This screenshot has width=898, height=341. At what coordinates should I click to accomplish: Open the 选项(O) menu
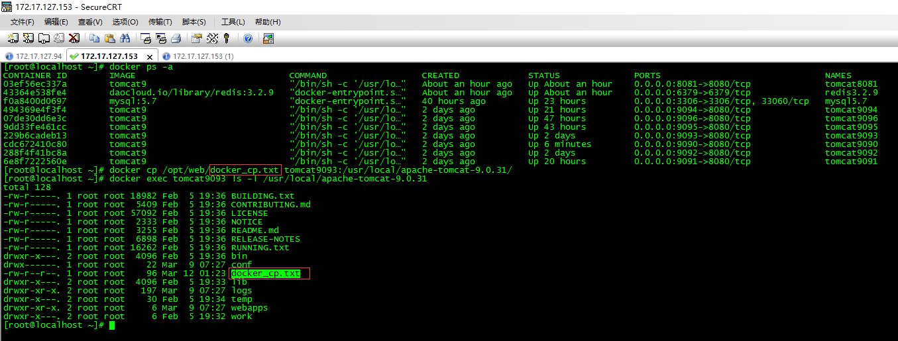coord(125,22)
